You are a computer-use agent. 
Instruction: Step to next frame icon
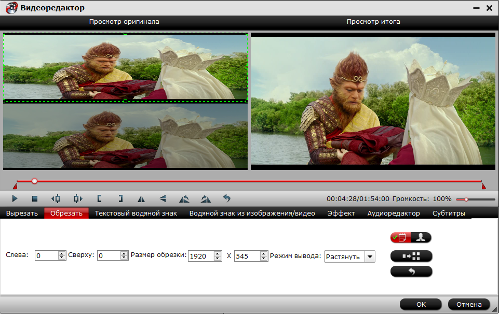pyautogui.click(x=78, y=199)
